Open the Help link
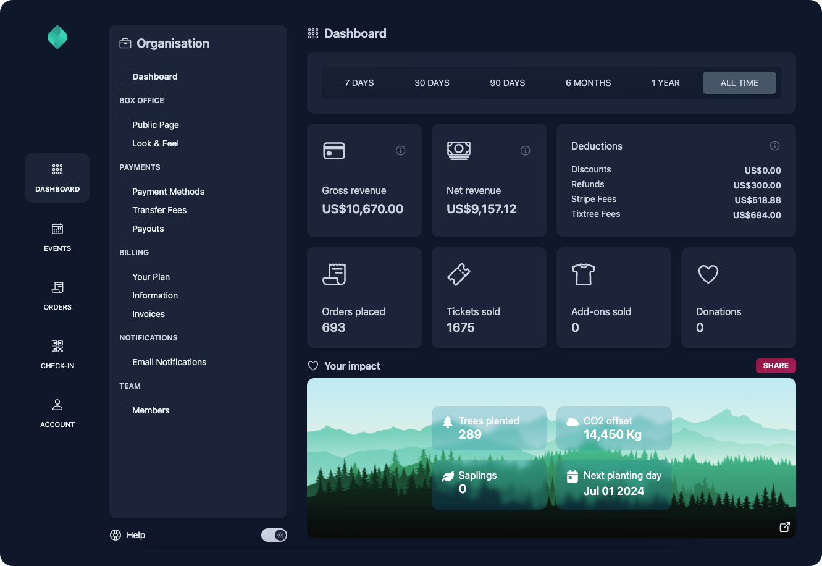Viewport: 822px width, 566px height. click(128, 535)
